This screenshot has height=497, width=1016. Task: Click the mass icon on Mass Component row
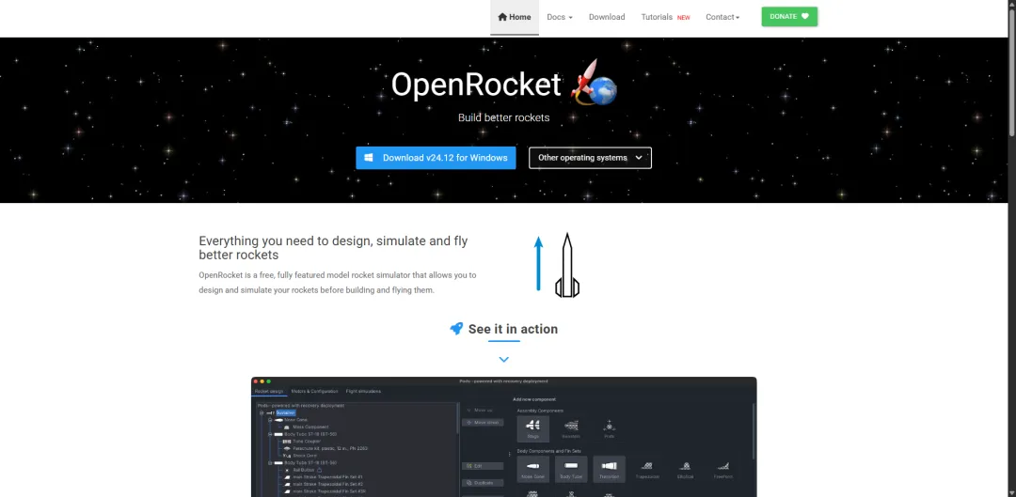click(x=286, y=427)
